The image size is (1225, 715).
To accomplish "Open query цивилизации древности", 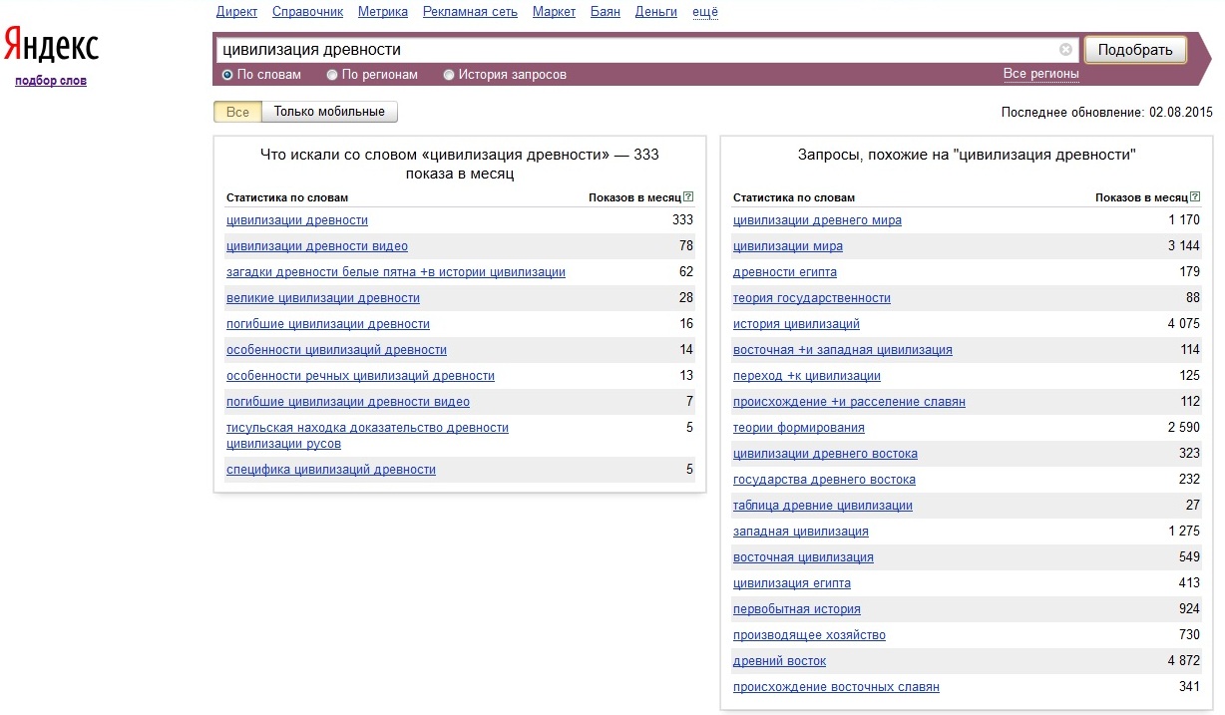I will [297, 220].
